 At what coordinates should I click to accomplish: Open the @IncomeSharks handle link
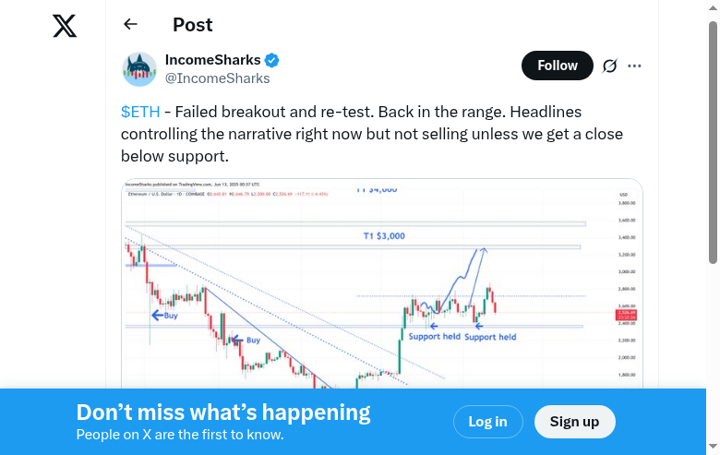[x=217, y=78]
